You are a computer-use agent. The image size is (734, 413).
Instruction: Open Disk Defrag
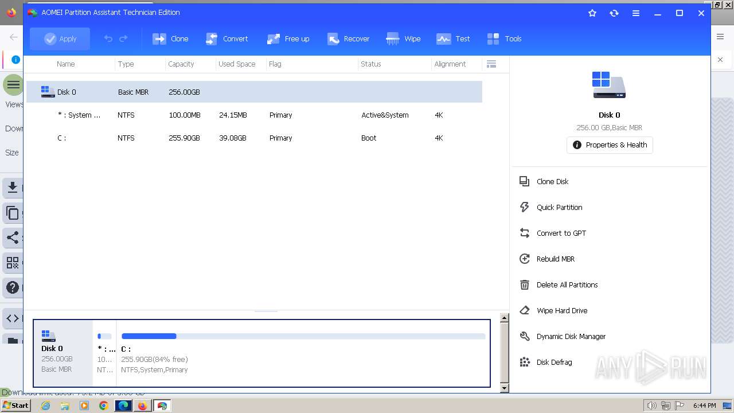(555, 363)
